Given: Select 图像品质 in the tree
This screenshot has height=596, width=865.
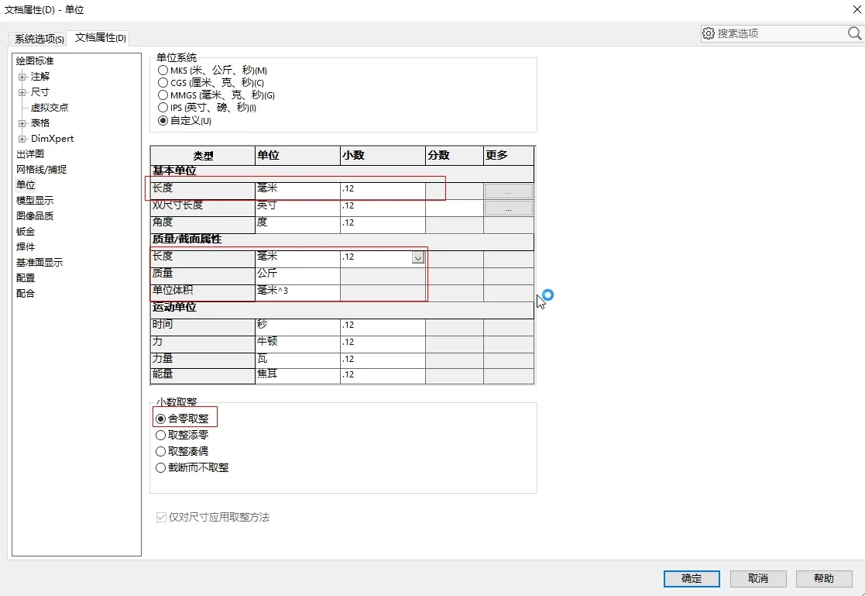Looking at the screenshot, I should pyautogui.click(x=35, y=215).
